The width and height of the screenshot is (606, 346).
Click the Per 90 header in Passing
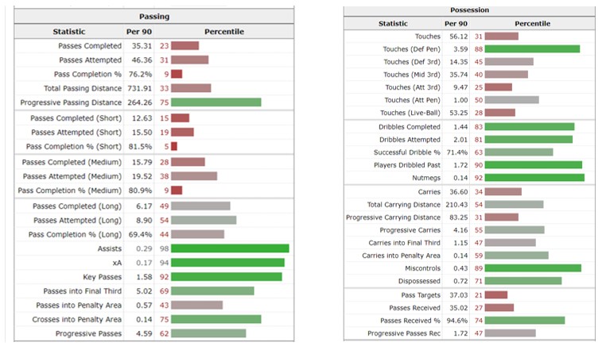138,32
